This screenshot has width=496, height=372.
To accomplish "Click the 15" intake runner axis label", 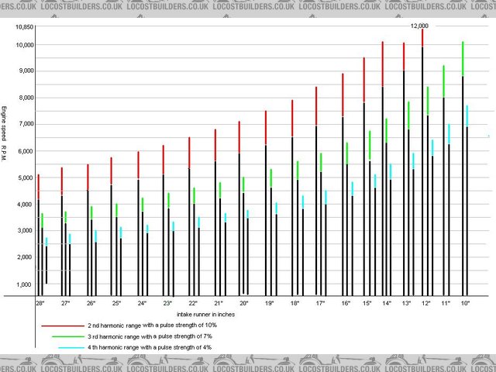I will point(367,303).
